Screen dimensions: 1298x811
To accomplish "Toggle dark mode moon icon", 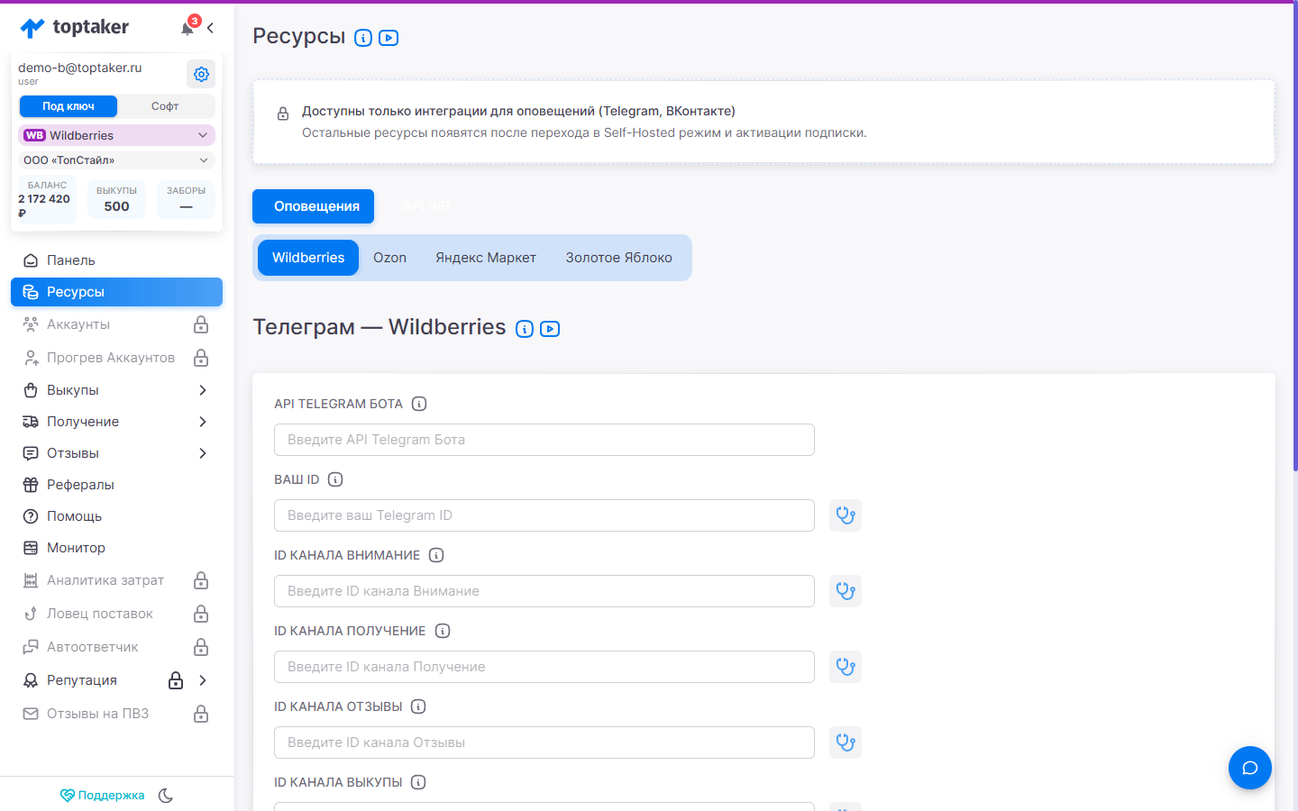I will tap(166, 796).
